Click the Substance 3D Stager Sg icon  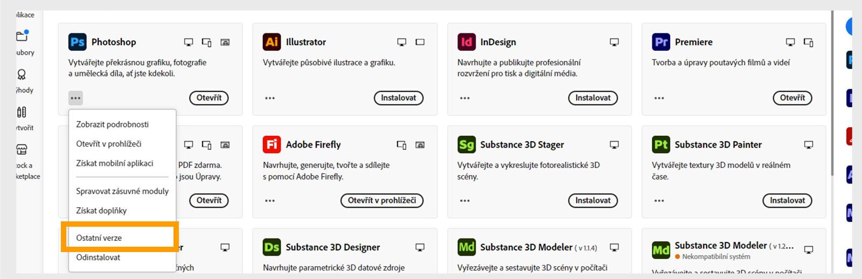click(467, 144)
